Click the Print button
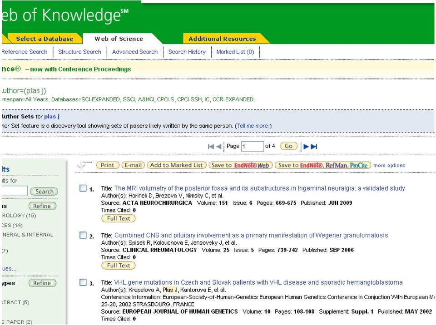The height and width of the screenshot is (325, 436). (108, 165)
